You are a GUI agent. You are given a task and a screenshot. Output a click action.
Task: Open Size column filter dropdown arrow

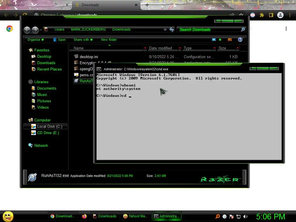(x=238, y=48)
